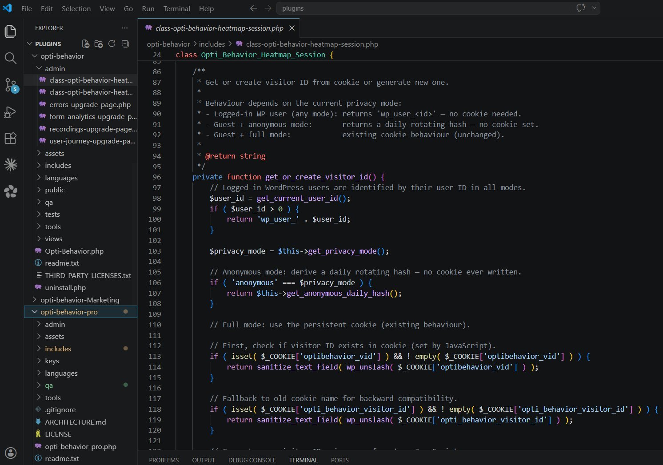Image resolution: width=663 pixels, height=465 pixels.
Task: Go forward using the navigation arrow
Action: (x=268, y=8)
